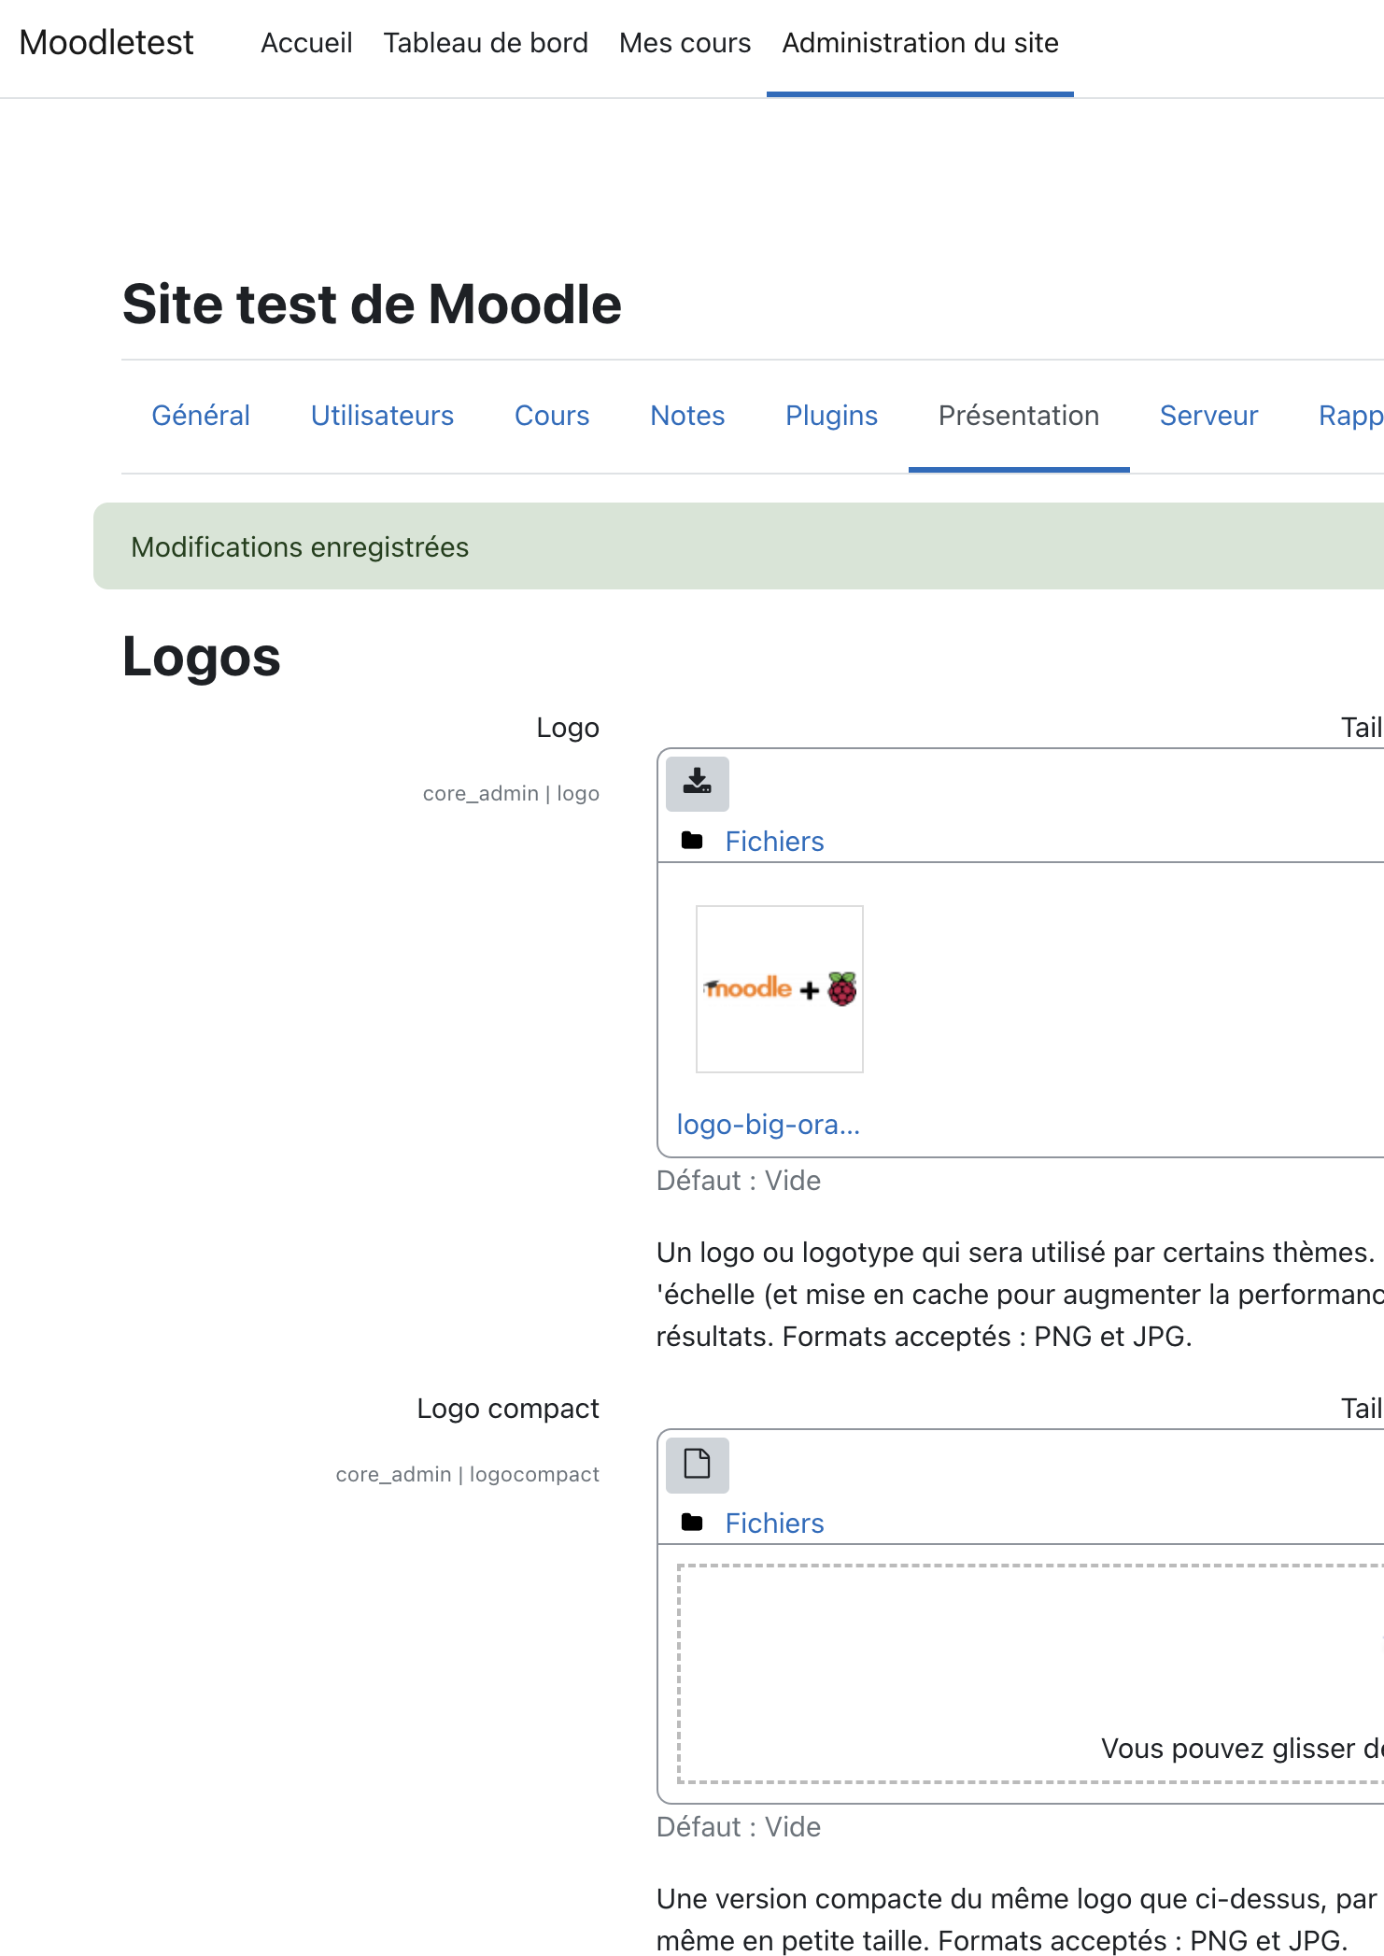Switch to the Utilisateurs tab
1384x1956 pixels.
tap(382, 416)
